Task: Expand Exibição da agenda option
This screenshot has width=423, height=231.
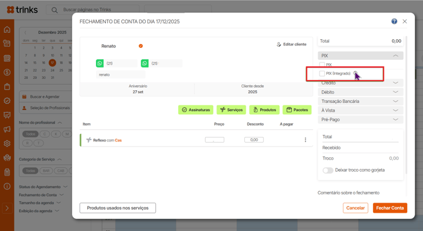Action: click(39, 211)
